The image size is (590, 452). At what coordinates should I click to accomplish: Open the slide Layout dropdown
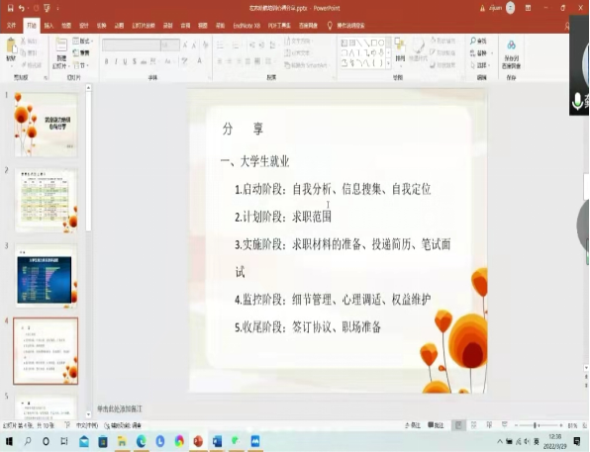[83, 41]
